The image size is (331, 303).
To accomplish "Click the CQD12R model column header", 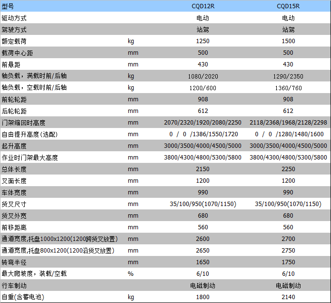I will [203, 6].
